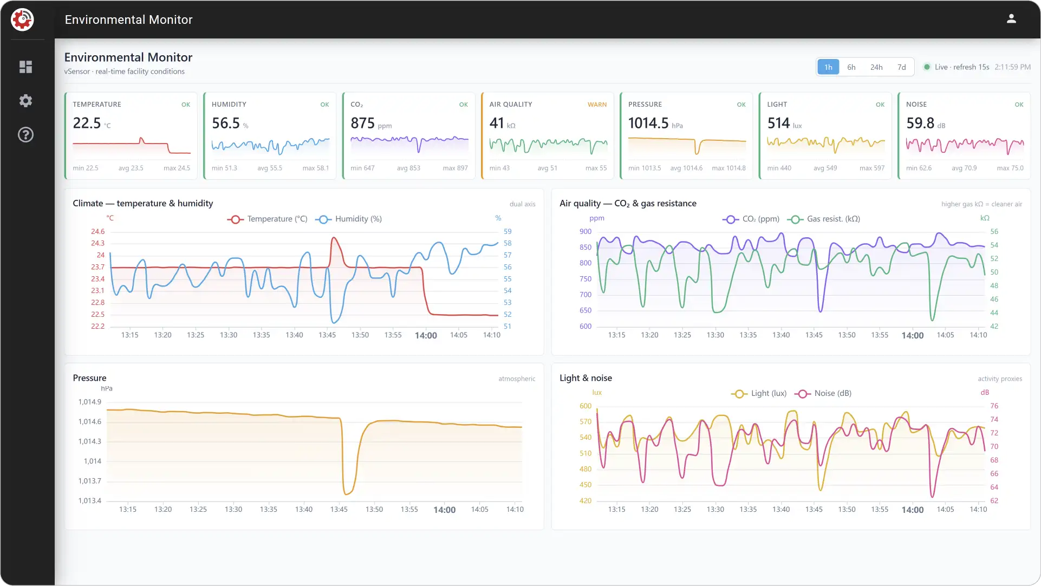Click 'vSensor · real-time facility conditions' subtitle

[x=124, y=71]
